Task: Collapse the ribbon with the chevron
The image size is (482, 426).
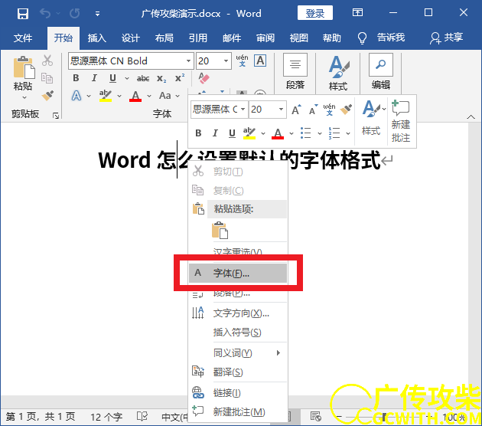Action: (471, 117)
